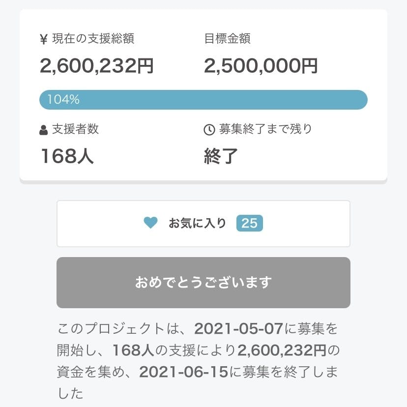Click the 支援者数 label text
407x407 pixels.
pos(76,129)
